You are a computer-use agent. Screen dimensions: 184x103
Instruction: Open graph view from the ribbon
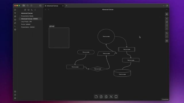point(15,13)
